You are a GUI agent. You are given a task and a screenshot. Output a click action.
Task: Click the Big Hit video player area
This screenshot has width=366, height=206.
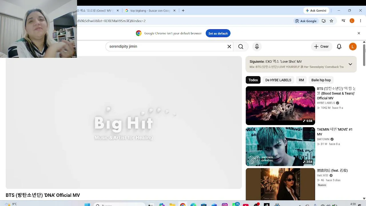pos(124,122)
